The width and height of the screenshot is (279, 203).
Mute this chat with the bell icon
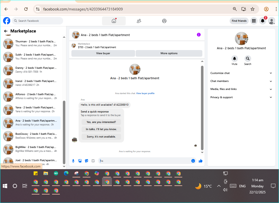pos(235,58)
